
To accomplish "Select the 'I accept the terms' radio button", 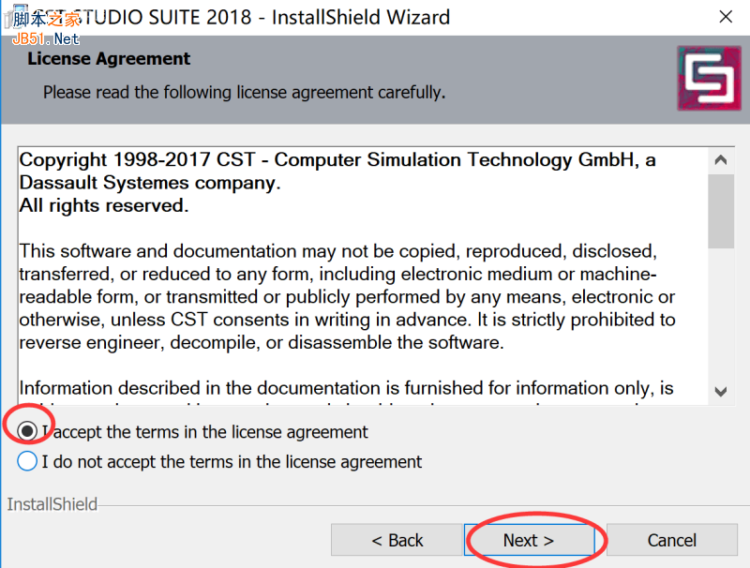I will pyautogui.click(x=26, y=433).
